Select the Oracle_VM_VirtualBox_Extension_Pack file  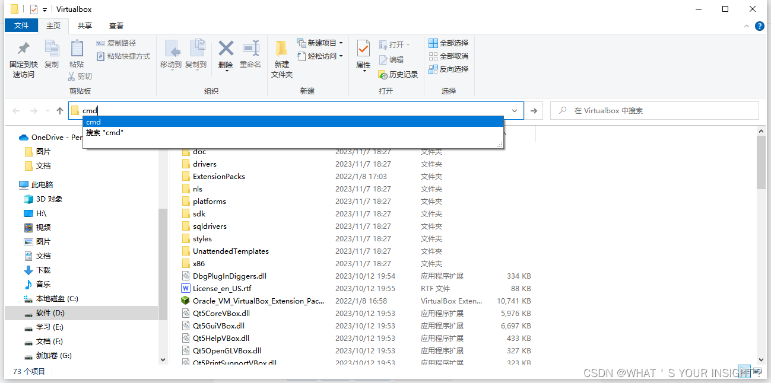[258, 301]
